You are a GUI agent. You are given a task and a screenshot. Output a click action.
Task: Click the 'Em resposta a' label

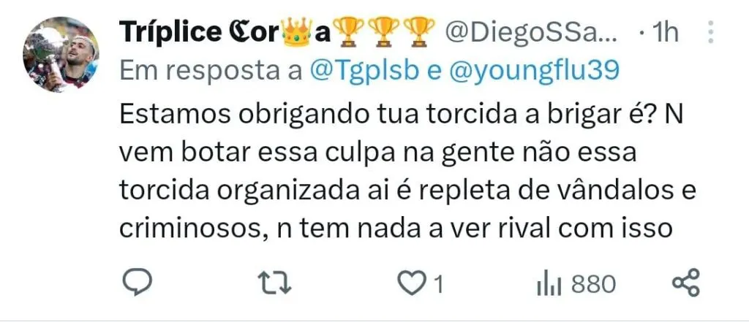point(211,71)
